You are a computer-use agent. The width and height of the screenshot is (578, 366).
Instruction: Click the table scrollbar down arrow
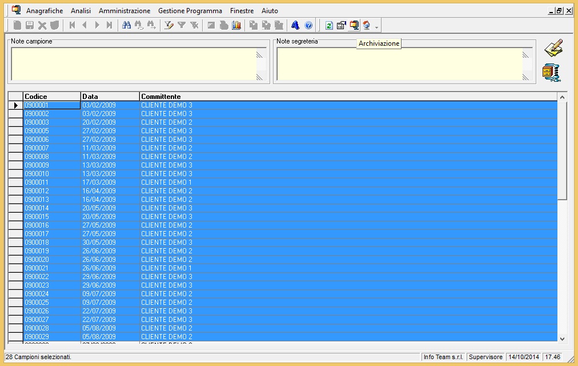(562, 339)
